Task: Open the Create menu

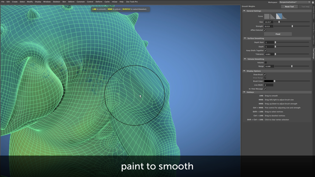Action: 15,2
